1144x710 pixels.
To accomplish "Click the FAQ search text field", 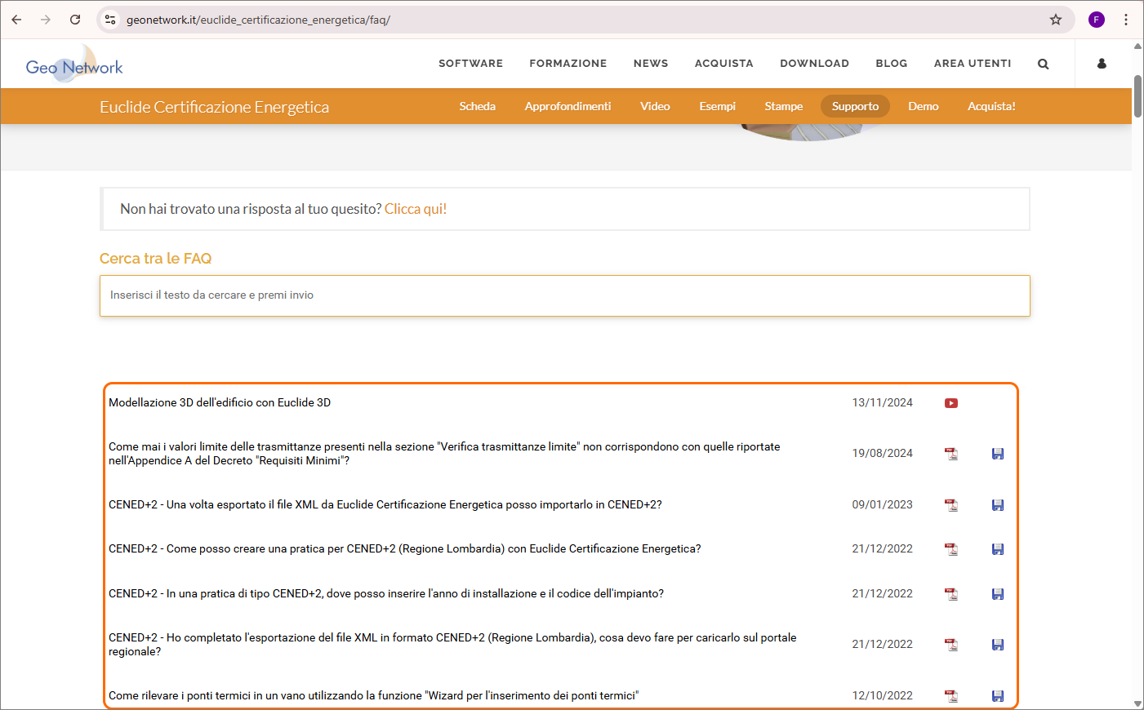I will click(x=564, y=295).
